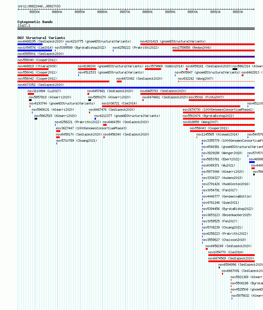Open nsv1036721 (Coe2014) label
This screenshot has height=310, width=263.
tap(119, 103)
